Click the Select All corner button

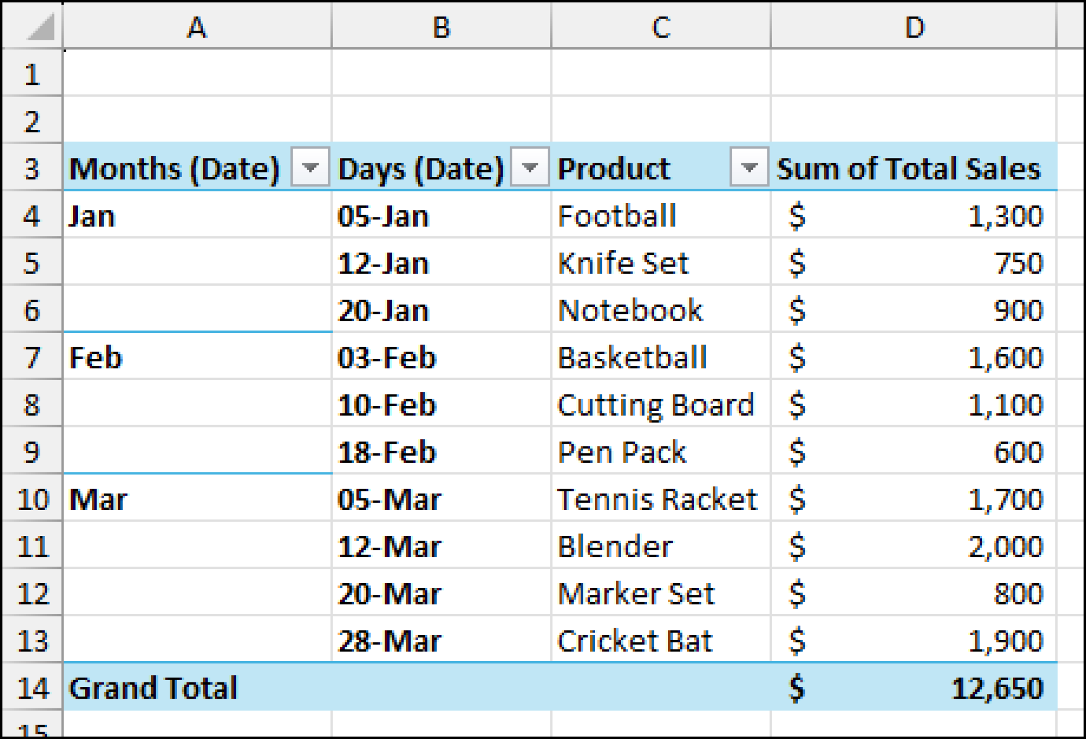(x=32, y=27)
